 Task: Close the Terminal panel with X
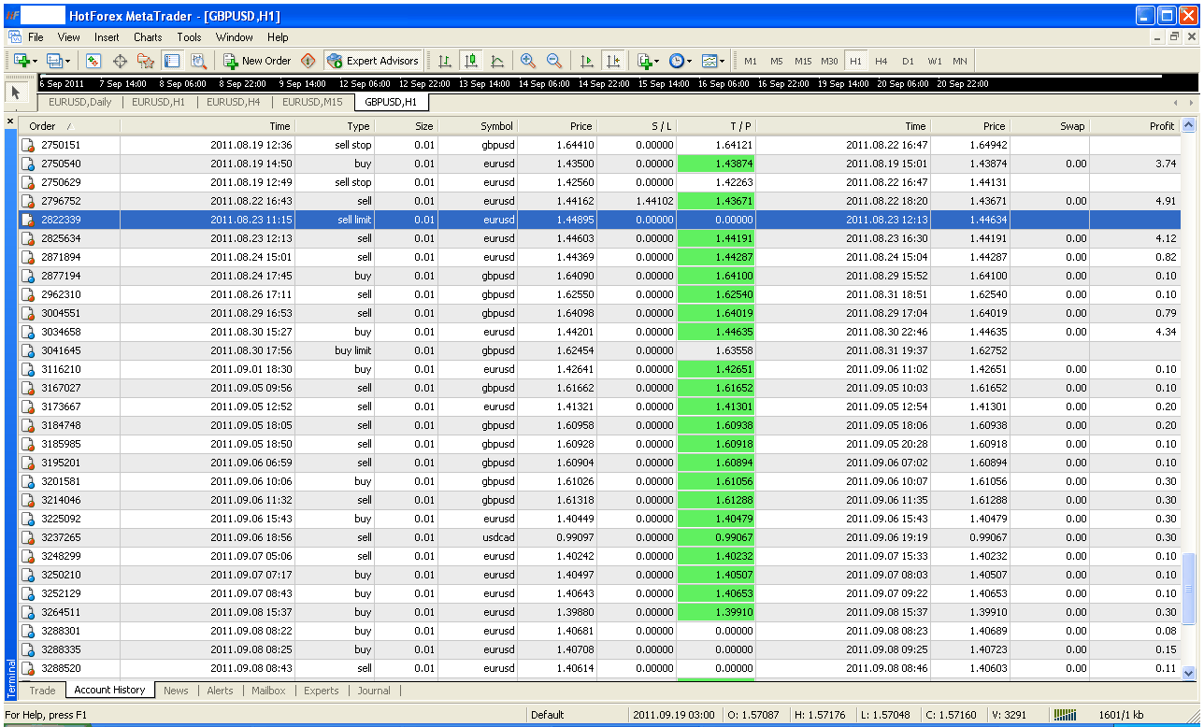pyautogui.click(x=10, y=121)
